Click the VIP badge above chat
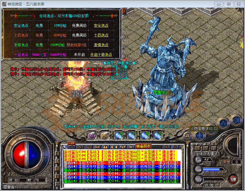 [x=71, y=143]
